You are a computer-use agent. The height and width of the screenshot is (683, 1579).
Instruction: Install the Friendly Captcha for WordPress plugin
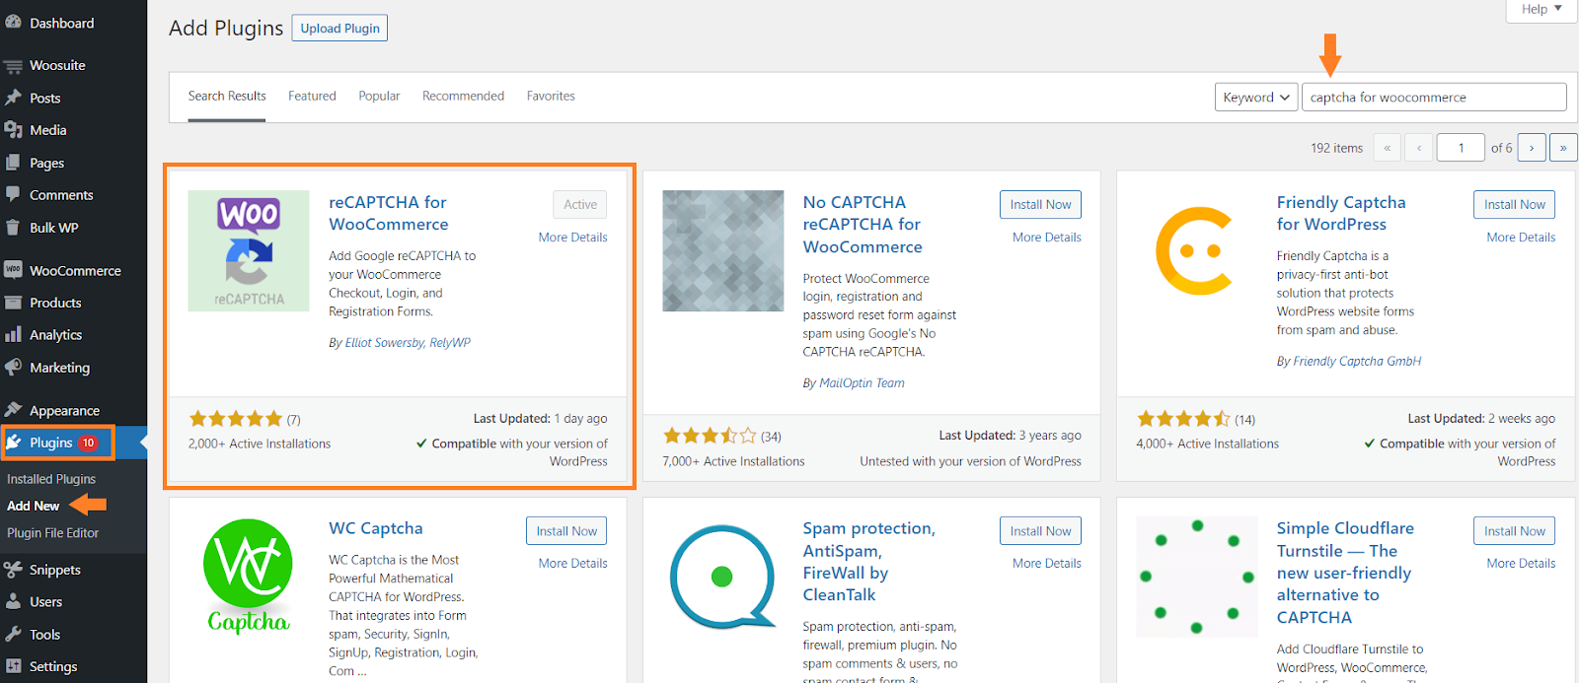click(1515, 204)
